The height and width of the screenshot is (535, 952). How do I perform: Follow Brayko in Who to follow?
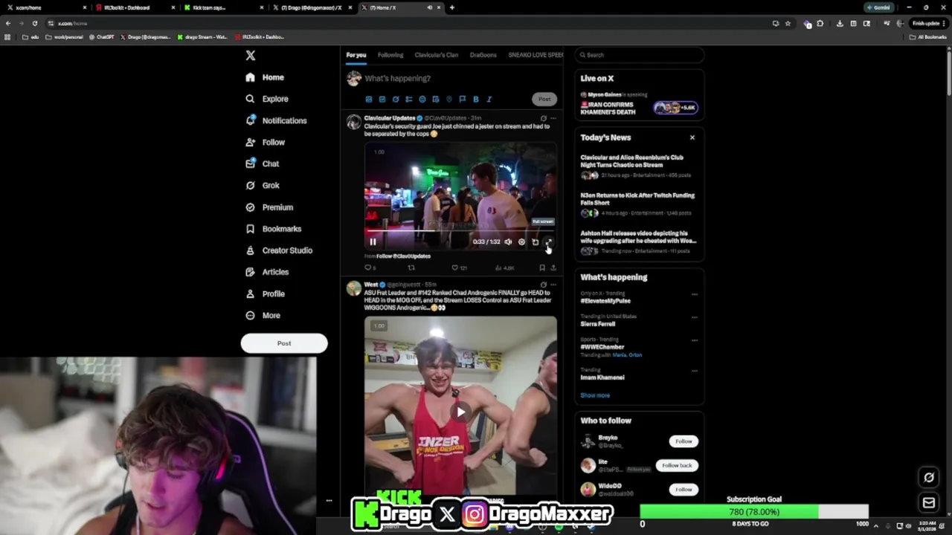click(x=684, y=441)
